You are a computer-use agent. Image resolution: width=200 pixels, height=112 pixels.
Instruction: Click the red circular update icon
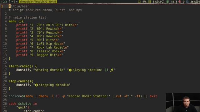coord(180,2)
